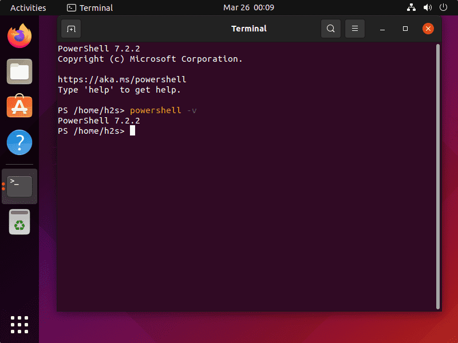Select the Terminal icon in the dock

click(19, 185)
